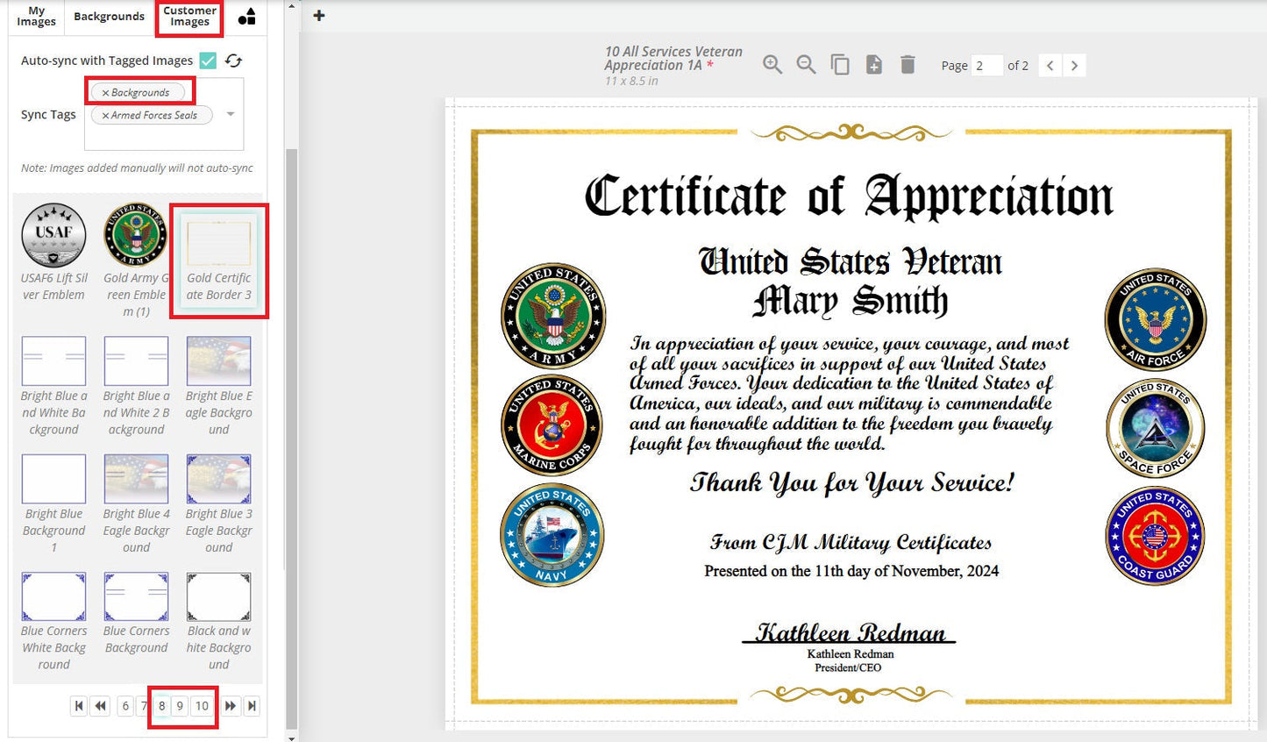Choose Bright Blue 4 Eagle Background
1267x742 pixels.
point(136,478)
